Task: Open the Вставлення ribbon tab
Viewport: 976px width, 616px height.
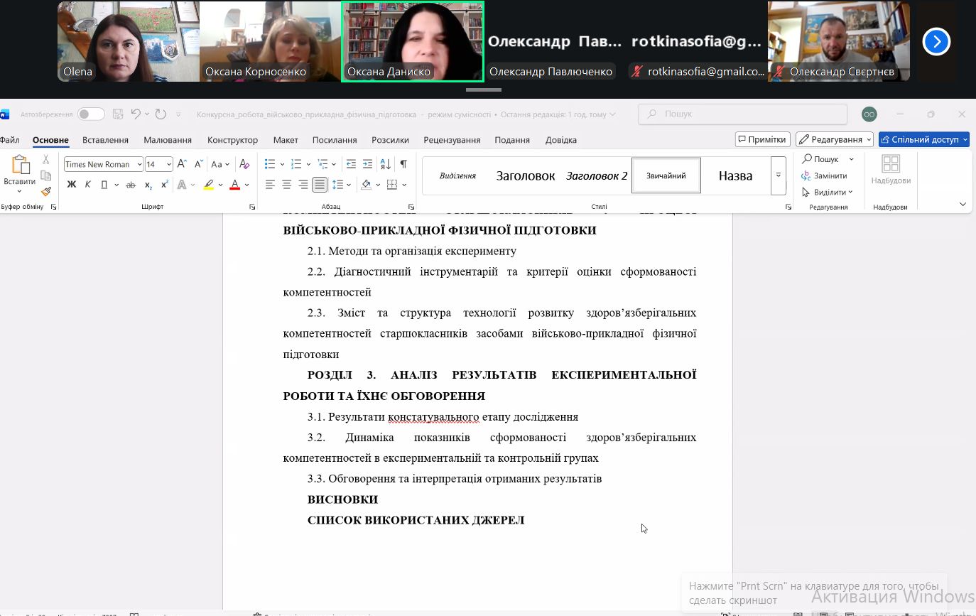Action: tap(105, 140)
